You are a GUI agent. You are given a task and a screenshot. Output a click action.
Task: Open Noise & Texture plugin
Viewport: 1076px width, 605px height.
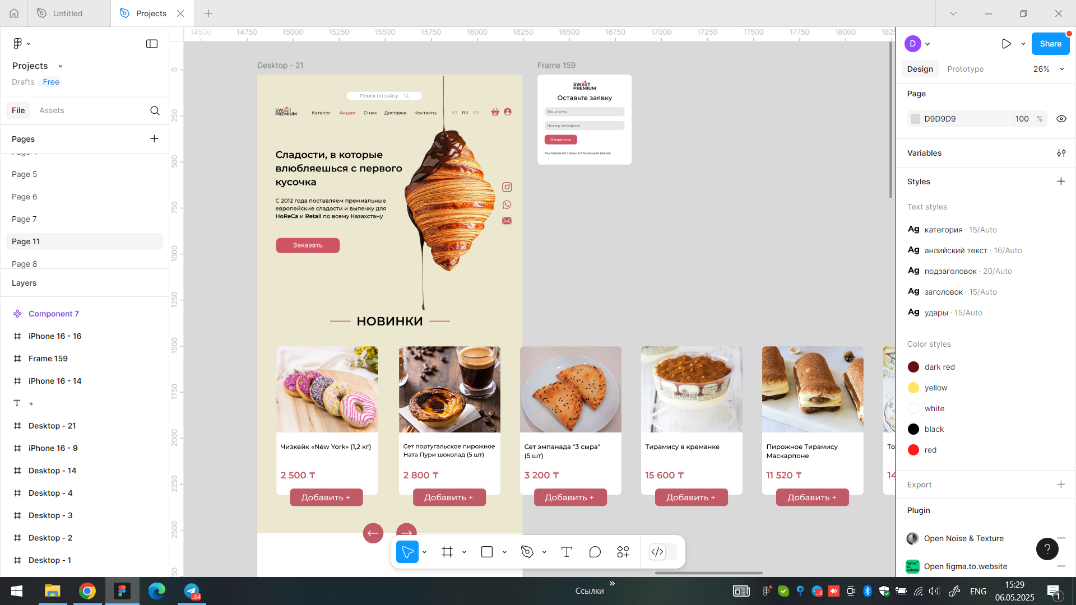(963, 538)
